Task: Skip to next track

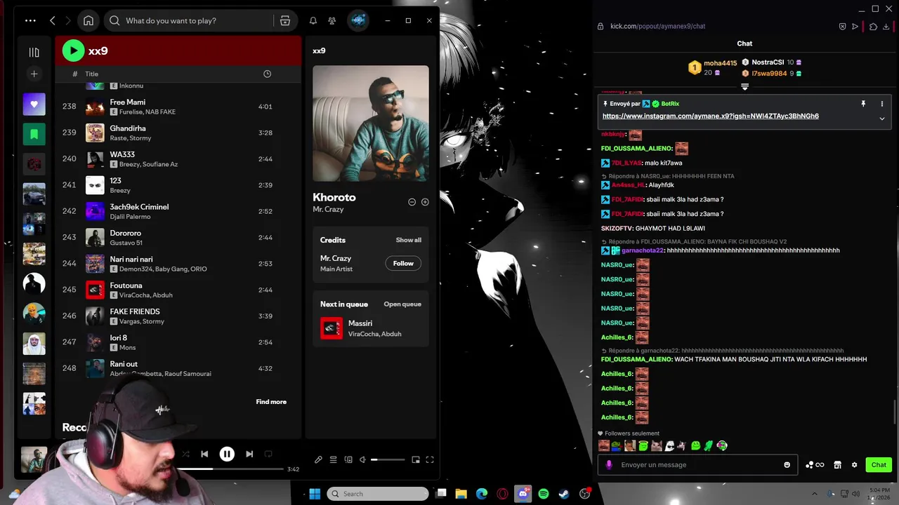Action: (x=249, y=454)
